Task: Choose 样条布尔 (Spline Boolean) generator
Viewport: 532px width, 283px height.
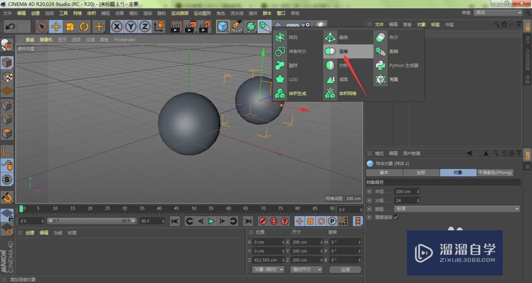Action: (297, 51)
